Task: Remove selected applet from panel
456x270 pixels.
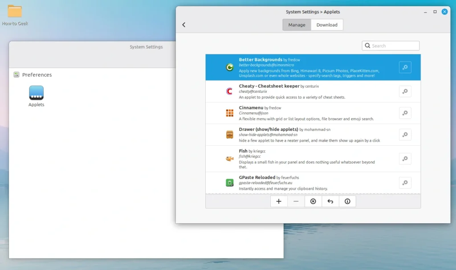Action: (296, 201)
